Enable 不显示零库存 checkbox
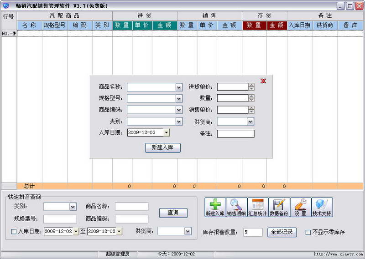The width and height of the screenshot is (365, 259). pyautogui.click(x=308, y=232)
